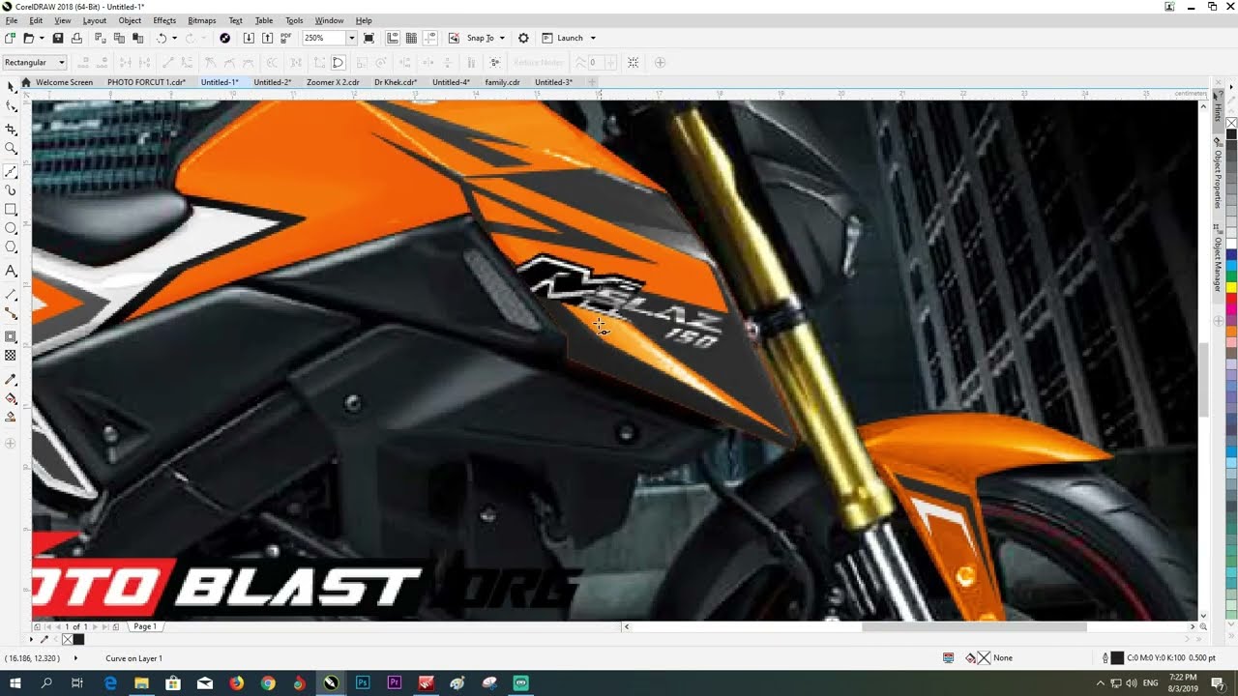Click the Publish to PDF icon
This screenshot has height=696, width=1238.
coord(285,38)
